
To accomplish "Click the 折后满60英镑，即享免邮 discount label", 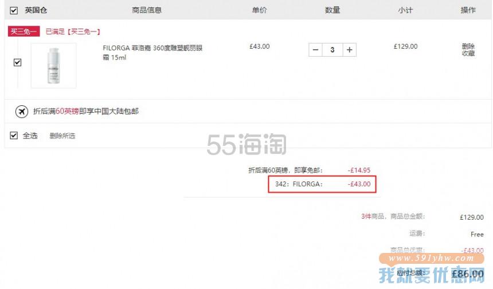I will click(x=285, y=170).
